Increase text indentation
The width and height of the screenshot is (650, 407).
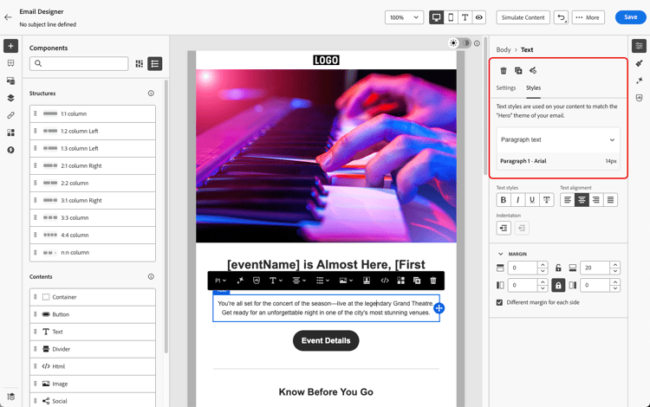coord(504,228)
